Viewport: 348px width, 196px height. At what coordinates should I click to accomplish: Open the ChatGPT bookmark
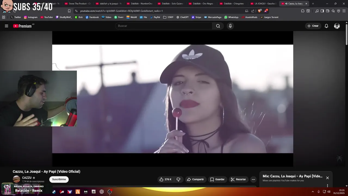point(182,17)
